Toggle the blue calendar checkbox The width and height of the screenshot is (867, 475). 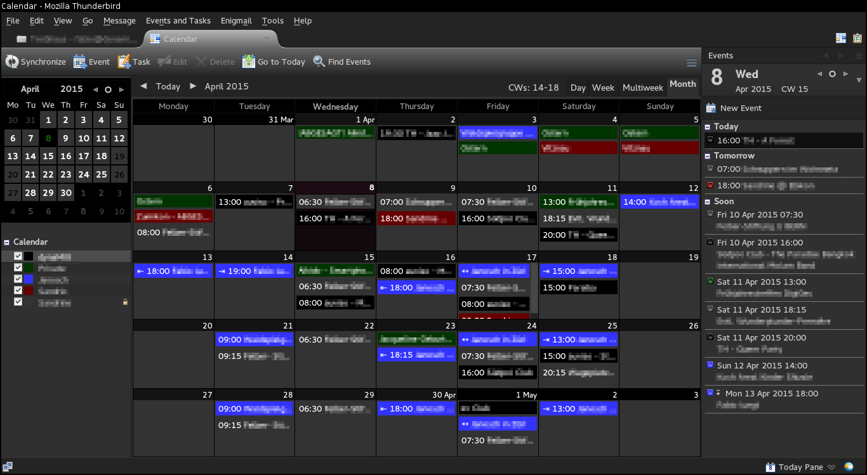point(18,279)
